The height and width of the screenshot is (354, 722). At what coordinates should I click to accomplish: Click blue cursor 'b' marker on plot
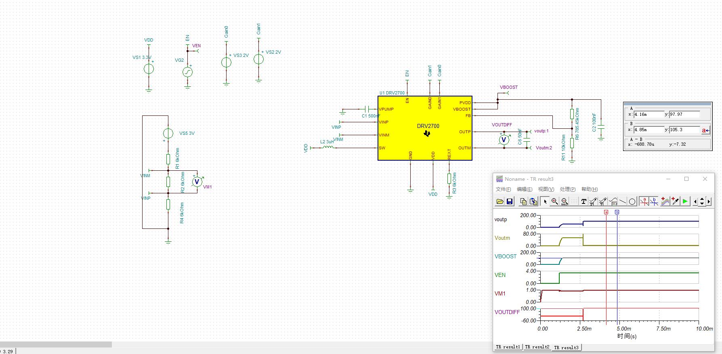[617, 212]
